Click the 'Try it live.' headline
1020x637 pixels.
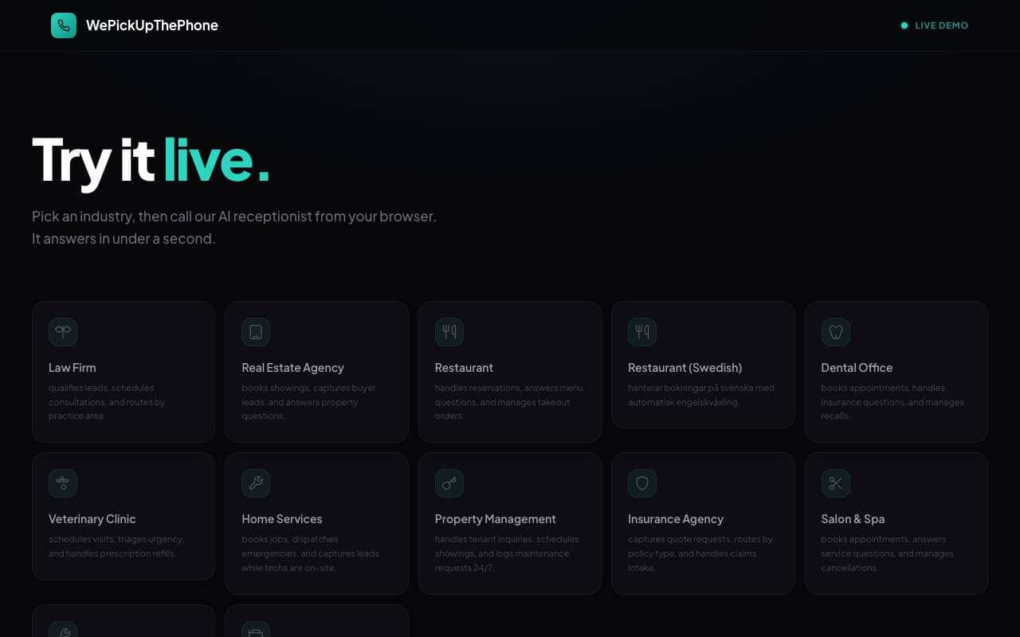pyautogui.click(x=151, y=161)
